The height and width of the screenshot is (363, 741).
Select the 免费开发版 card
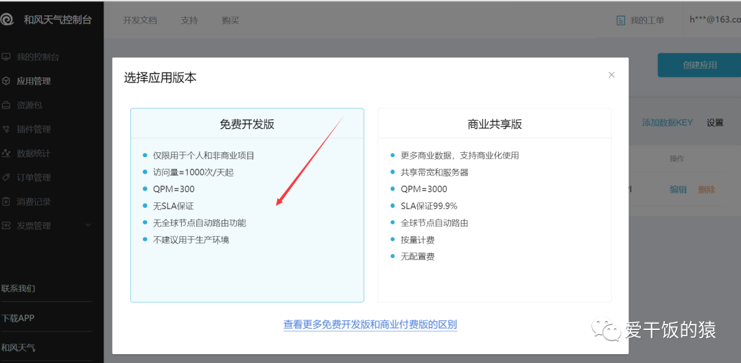[247, 205]
